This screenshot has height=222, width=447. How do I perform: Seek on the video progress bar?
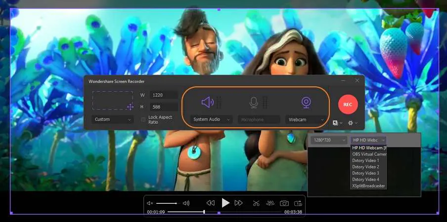[224, 212]
